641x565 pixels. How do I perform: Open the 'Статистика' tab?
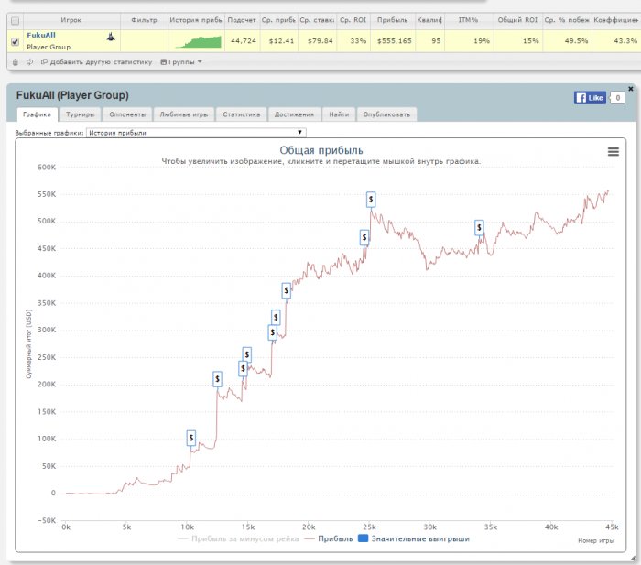pyautogui.click(x=242, y=114)
